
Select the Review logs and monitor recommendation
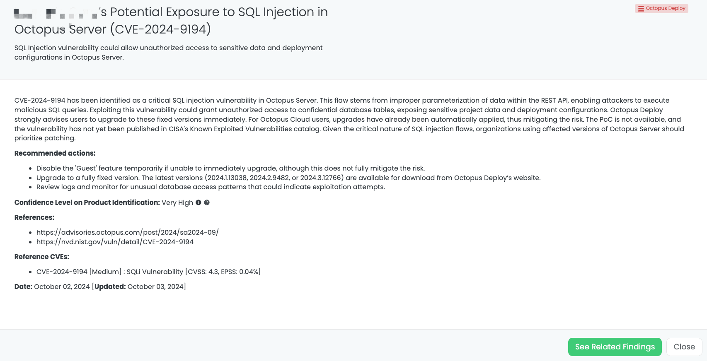click(x=211, y=187)
